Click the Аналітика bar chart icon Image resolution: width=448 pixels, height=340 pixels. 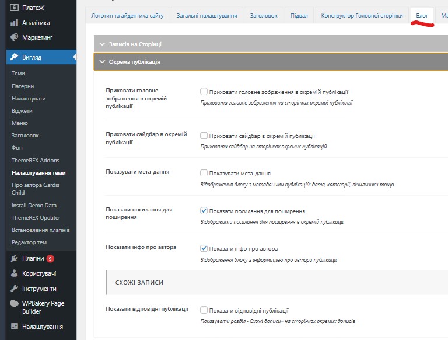pos(14,23)
